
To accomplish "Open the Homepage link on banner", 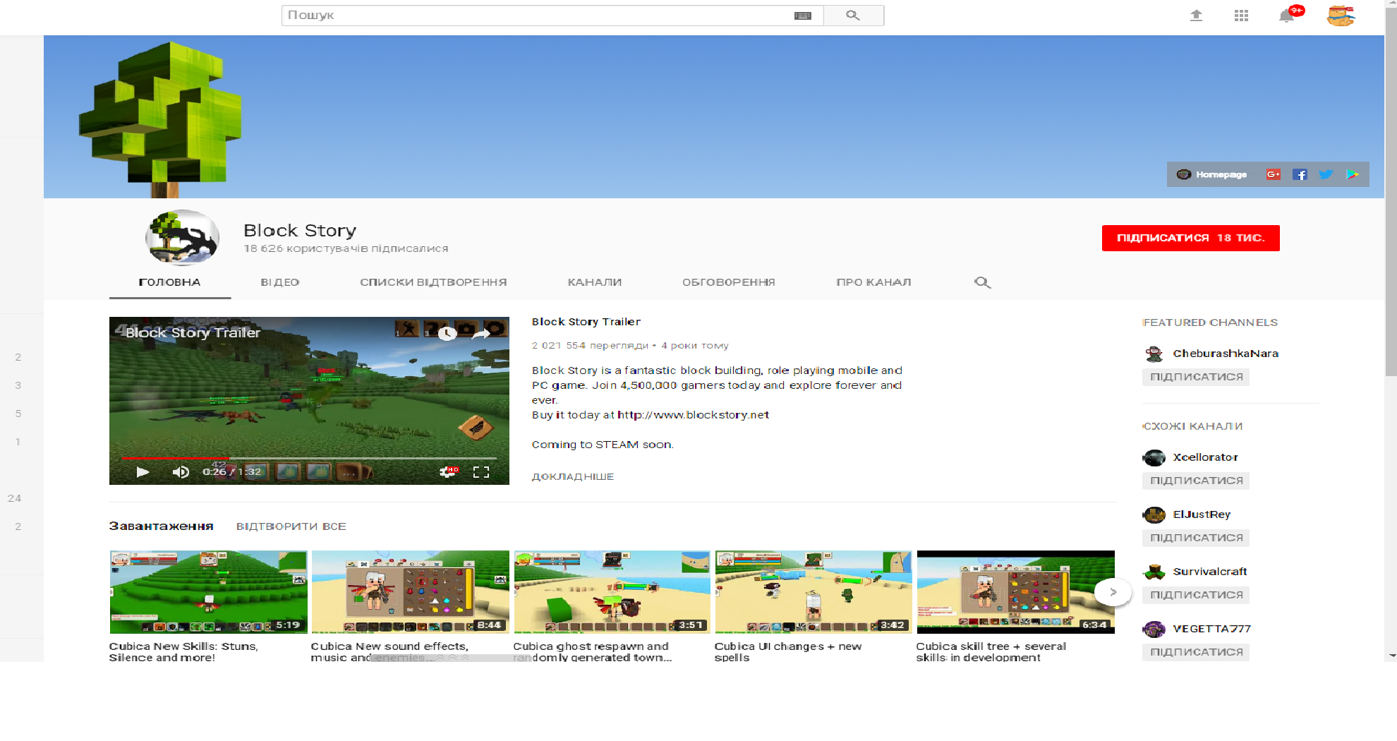I will [1212, 174].
